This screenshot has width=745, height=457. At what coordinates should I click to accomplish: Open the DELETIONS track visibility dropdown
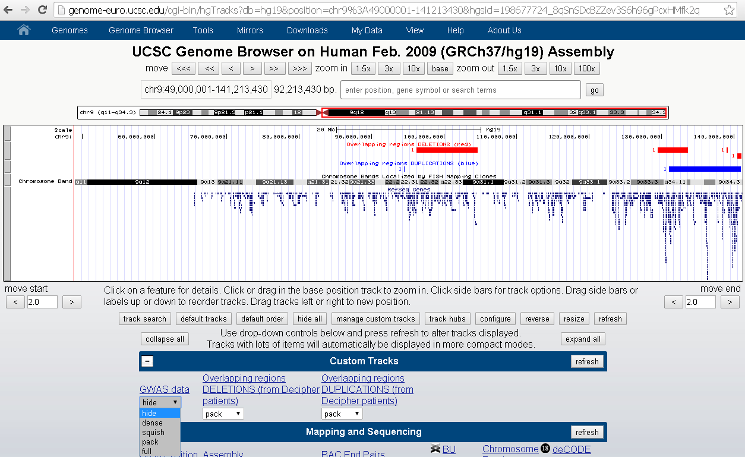[x=223, y=414]
